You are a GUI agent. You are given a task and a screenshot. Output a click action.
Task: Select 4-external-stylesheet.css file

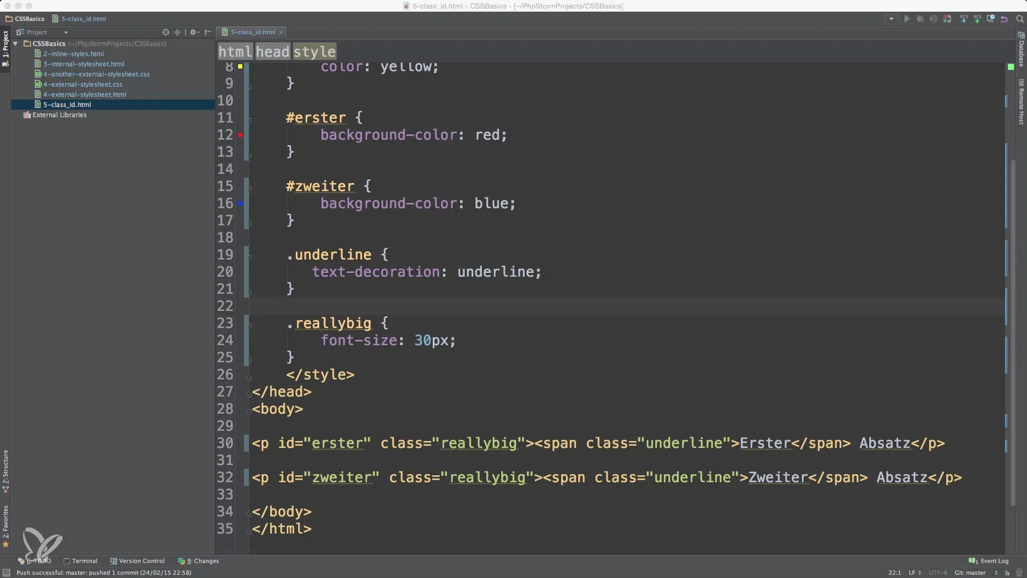click(82, 84)
